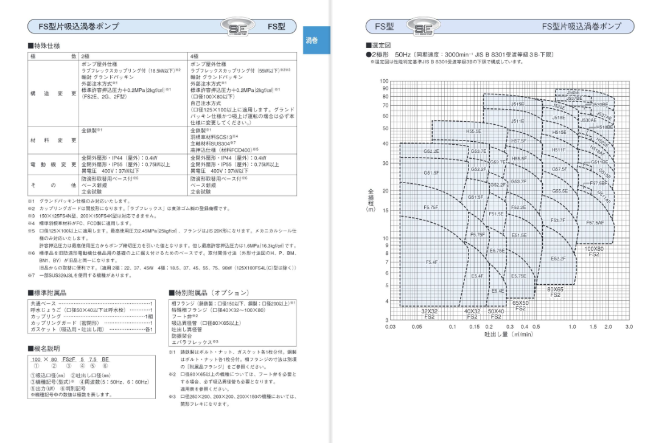This screenshot has width=656, height=443.
Task: Click the J545E region label in the chart
Action: point(573,92)
